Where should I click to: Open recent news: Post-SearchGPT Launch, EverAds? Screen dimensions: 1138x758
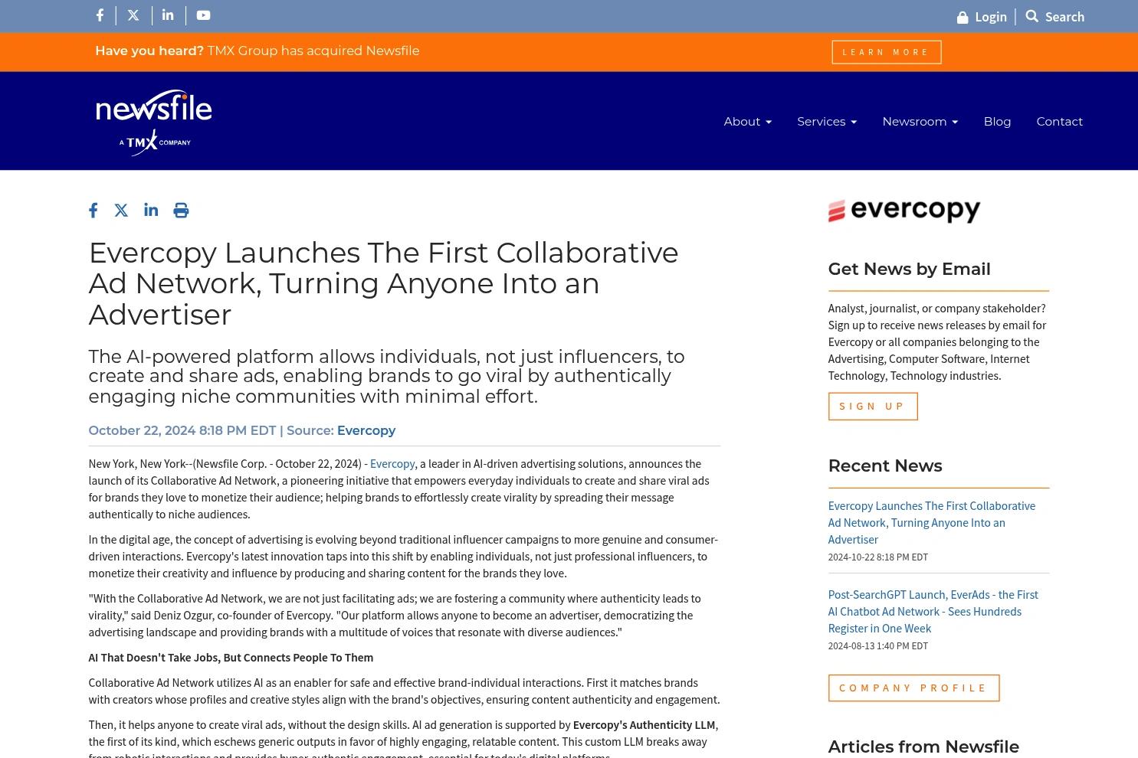(x=933, y=612)
